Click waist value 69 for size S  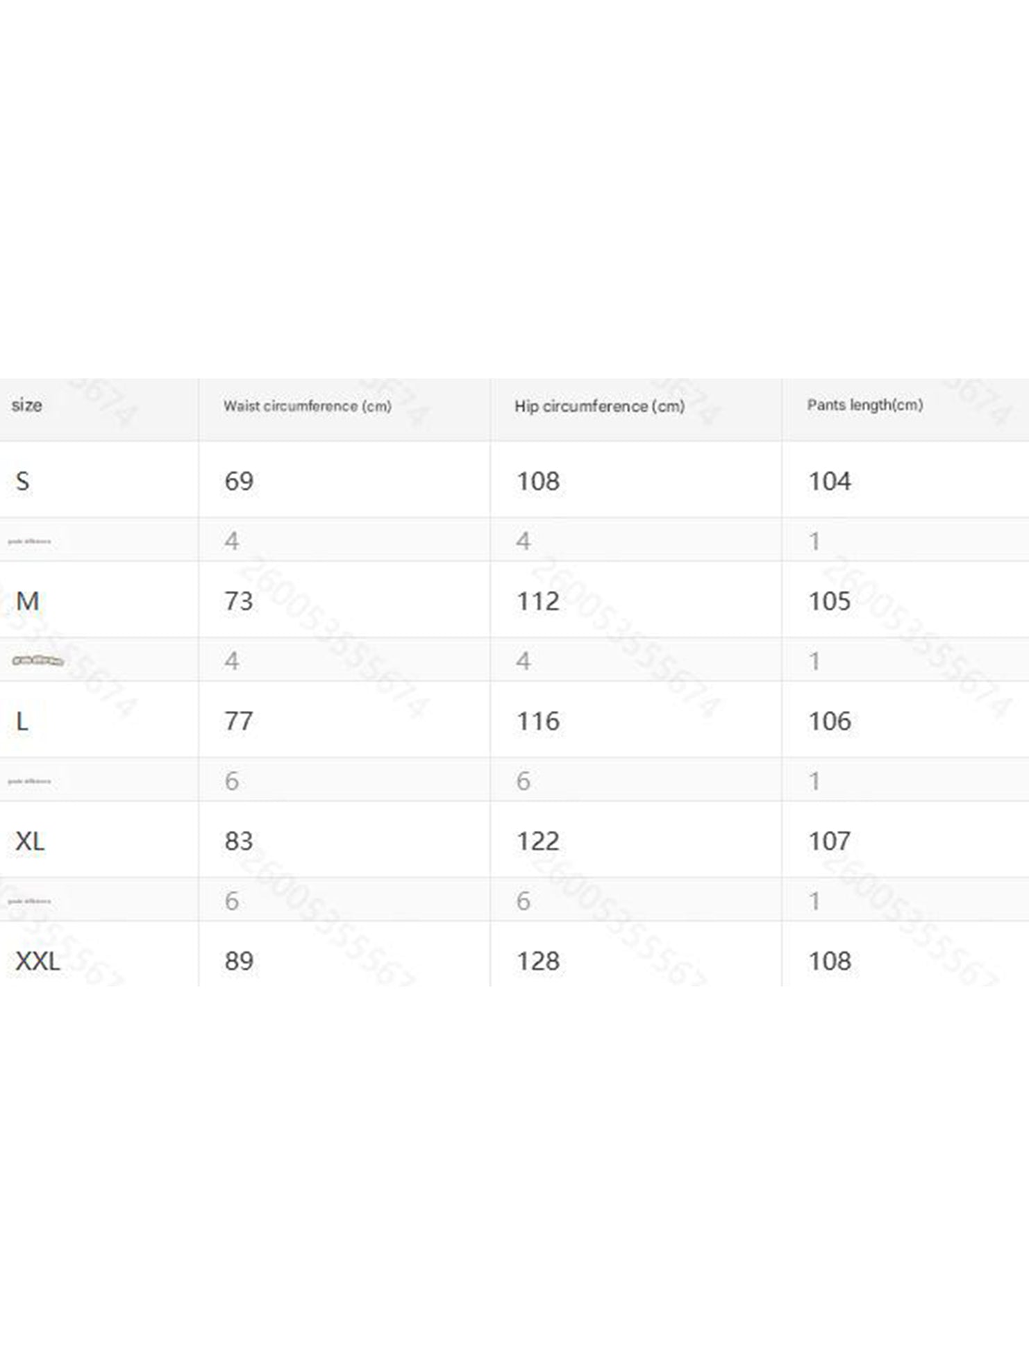(239, 481)
